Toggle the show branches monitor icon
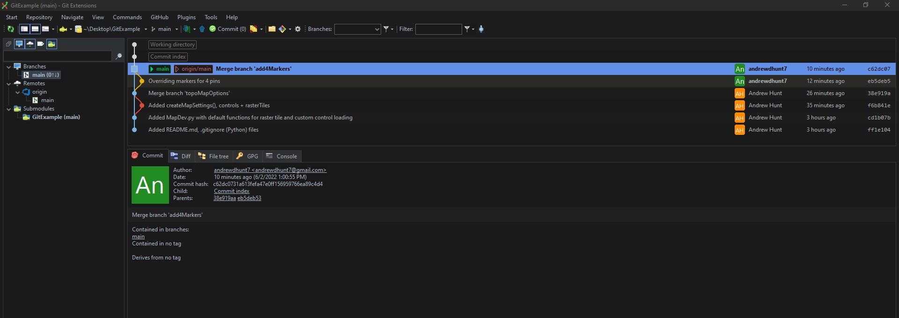The height and width of the screenshot is (318, 899). [x=19, y=44]
